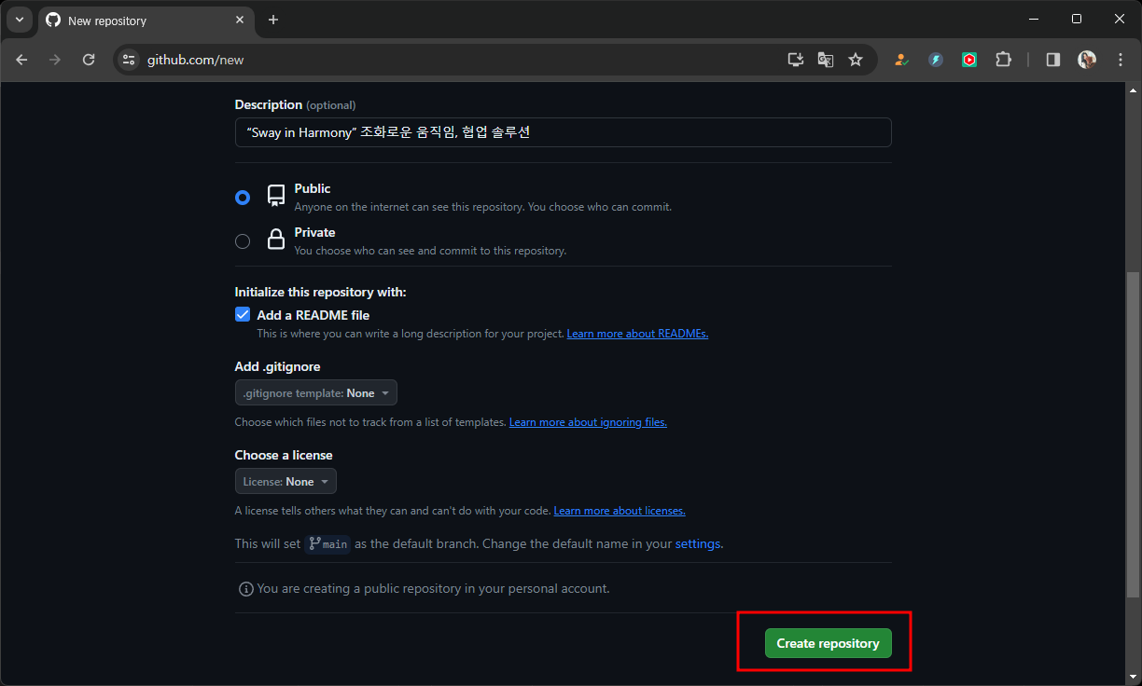Viewport: 1142px width, 686px height.
Task: Open the .gitignore template dropdown
Action: [x=316, y=393]
